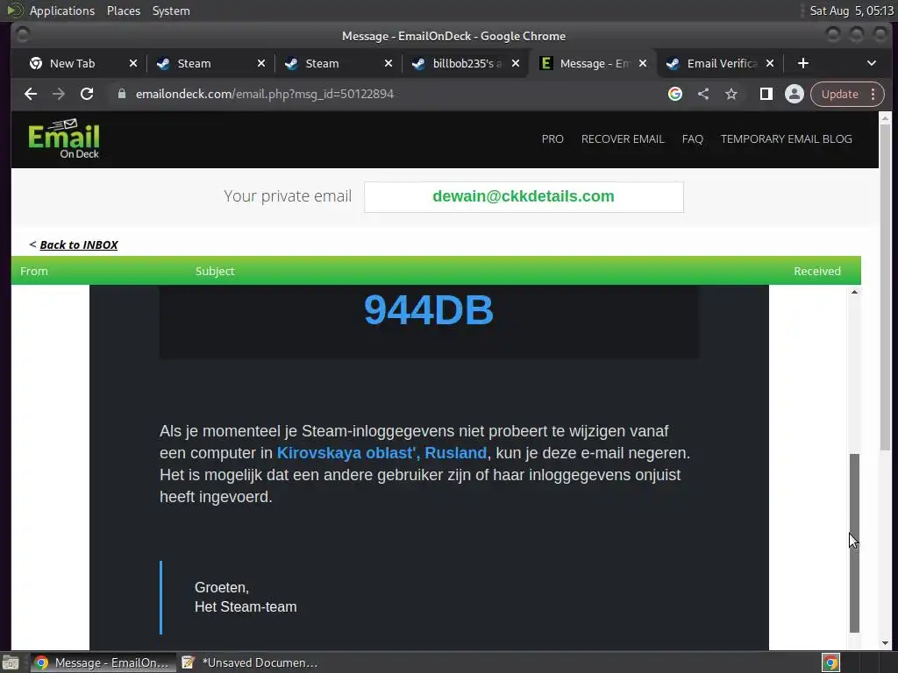Image resolution: width=898 pixels, height=673 pixels.
Task: Close the Email Verification tab
Action: click(770, 63)
